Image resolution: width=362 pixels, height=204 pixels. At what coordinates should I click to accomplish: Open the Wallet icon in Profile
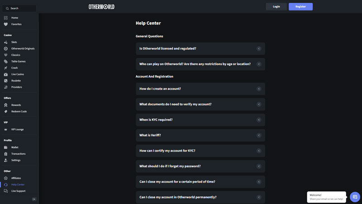(6, 147)
